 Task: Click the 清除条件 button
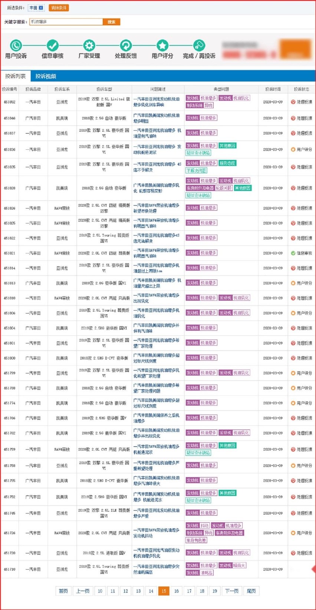coord(59,8)
